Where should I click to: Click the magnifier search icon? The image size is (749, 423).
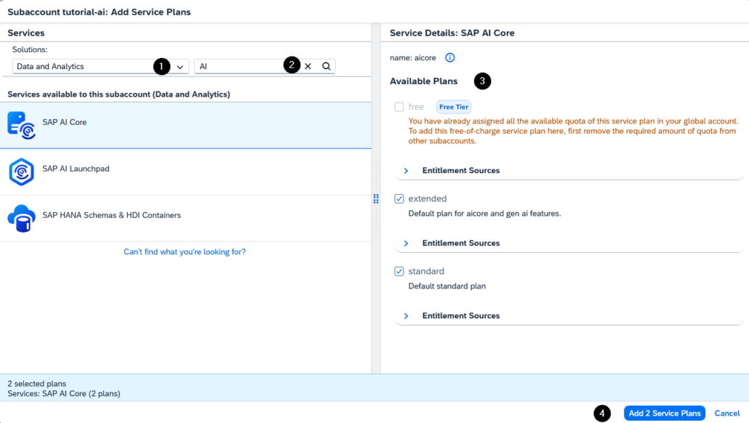click(327, 66)
